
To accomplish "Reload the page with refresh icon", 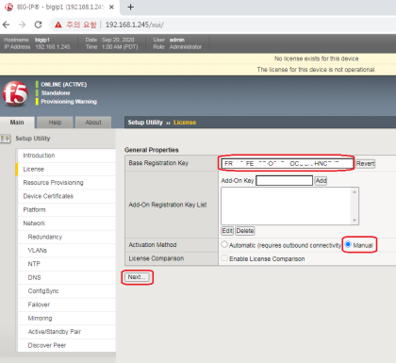I will (38, 25).
